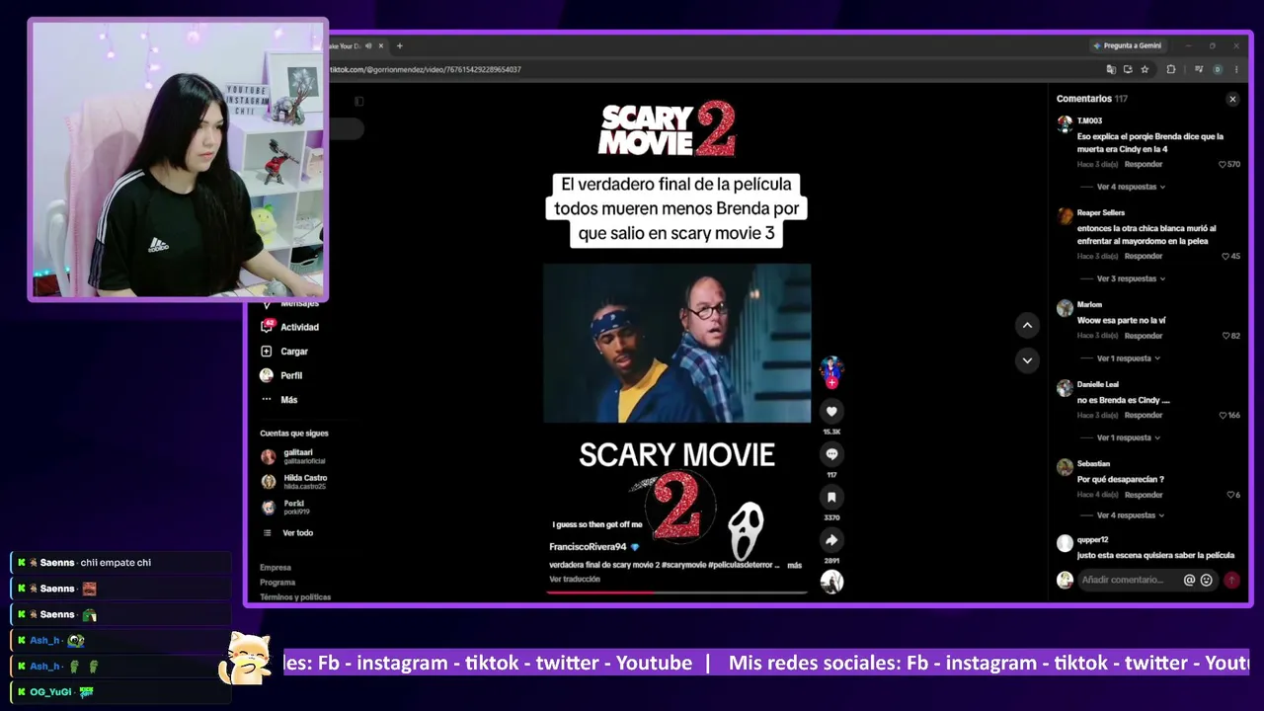
Task: Expand followed accounts with 'Ver todo'
Action: 297,533
